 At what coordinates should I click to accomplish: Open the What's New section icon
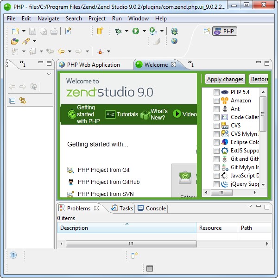click(x=145, y=114)
